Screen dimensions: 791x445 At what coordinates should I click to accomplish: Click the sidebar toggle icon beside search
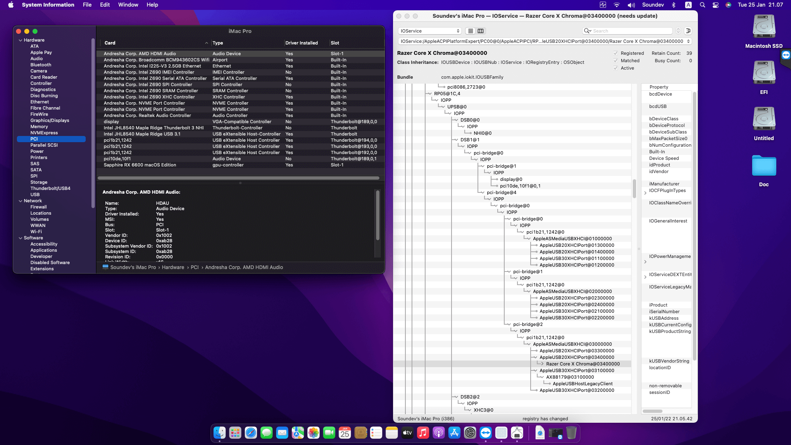point(688,31)
